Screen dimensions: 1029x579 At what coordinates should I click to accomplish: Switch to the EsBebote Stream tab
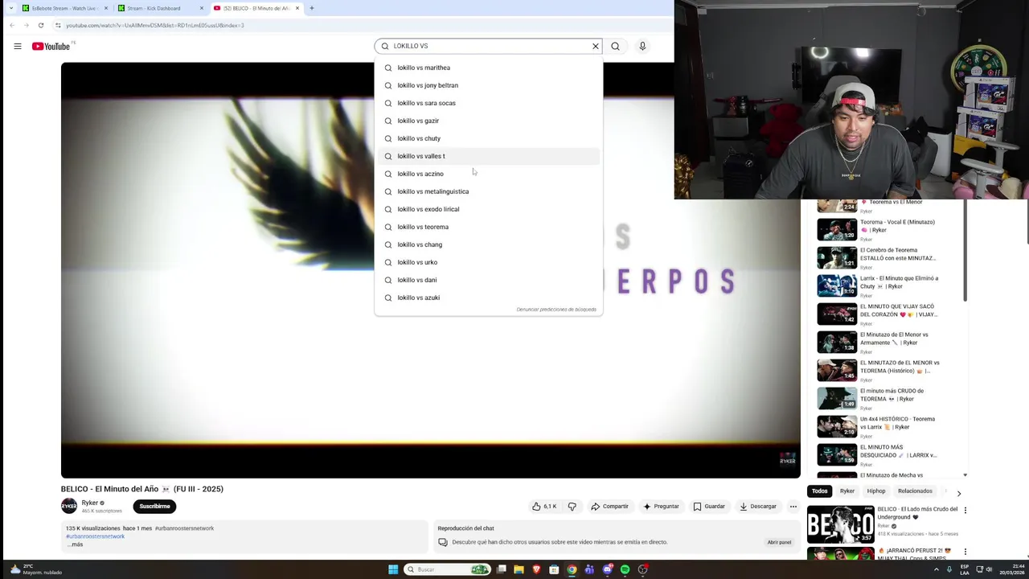coord(63,8)
